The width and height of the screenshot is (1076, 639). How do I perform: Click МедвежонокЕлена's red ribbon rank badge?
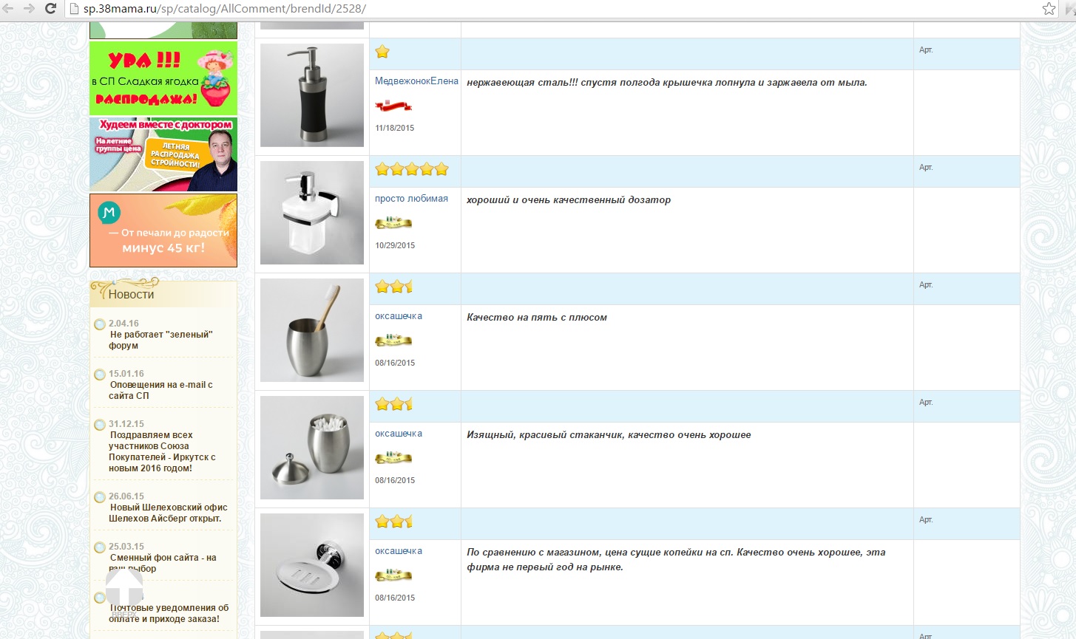click(393, 106)
